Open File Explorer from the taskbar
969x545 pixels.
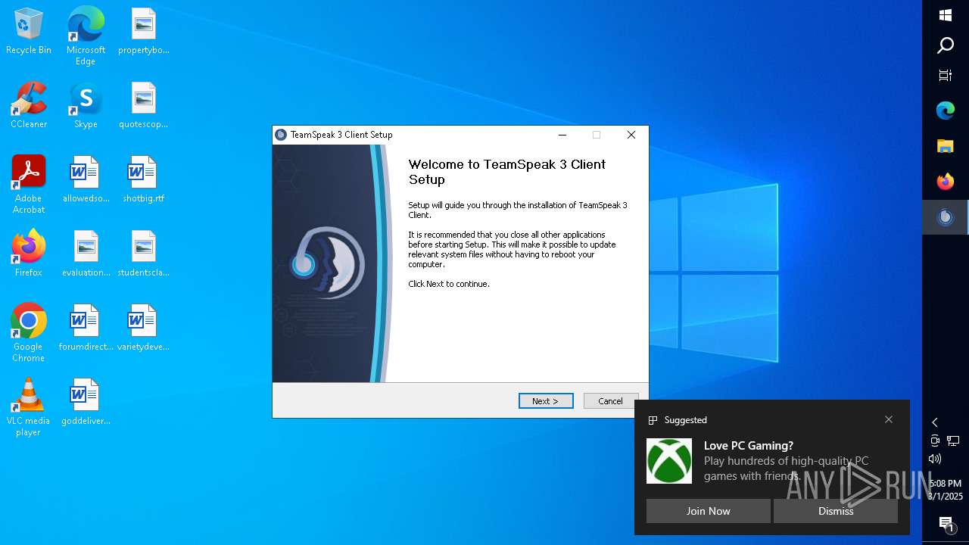946,146
